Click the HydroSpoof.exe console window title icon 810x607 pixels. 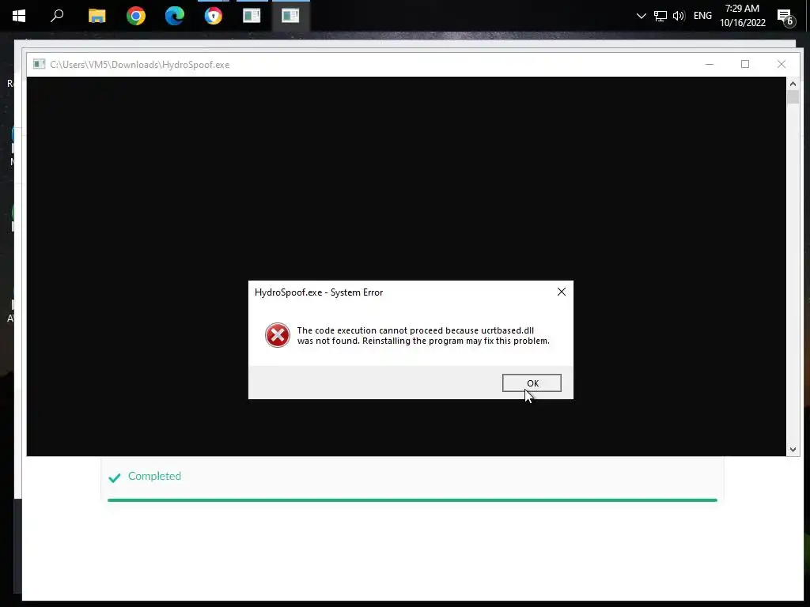(x=40, y=64)
